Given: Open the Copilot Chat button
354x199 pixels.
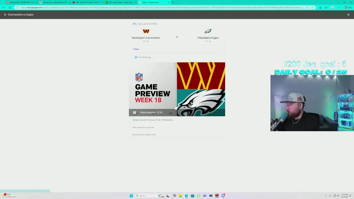Looking at the screenshot, I should pyautogui.click(x=348, y=7).
